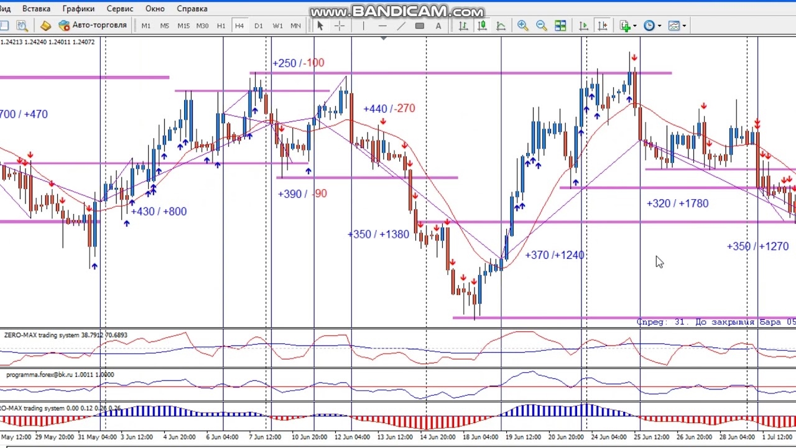Screen dimensions: 796x448
Task: Expand the templates dropdown arrow
Action: 684,26
